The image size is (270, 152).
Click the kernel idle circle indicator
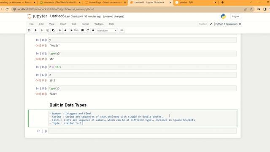pyautogui.click(x=240, y=24)
